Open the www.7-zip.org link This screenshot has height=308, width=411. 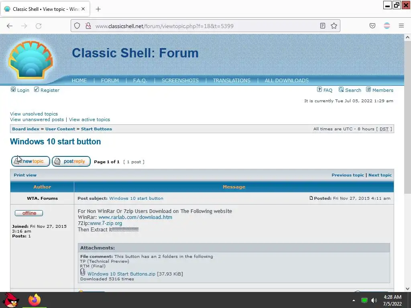106,223
